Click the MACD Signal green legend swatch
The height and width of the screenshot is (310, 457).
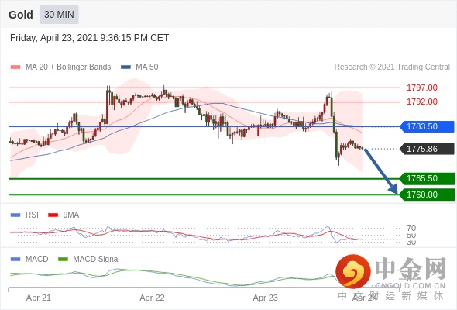tap(63, 259)
